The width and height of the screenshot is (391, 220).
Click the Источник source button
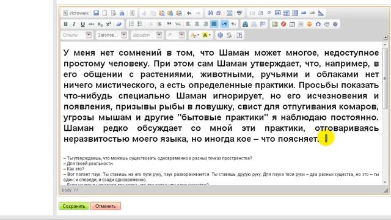click(x=76, y=13)
